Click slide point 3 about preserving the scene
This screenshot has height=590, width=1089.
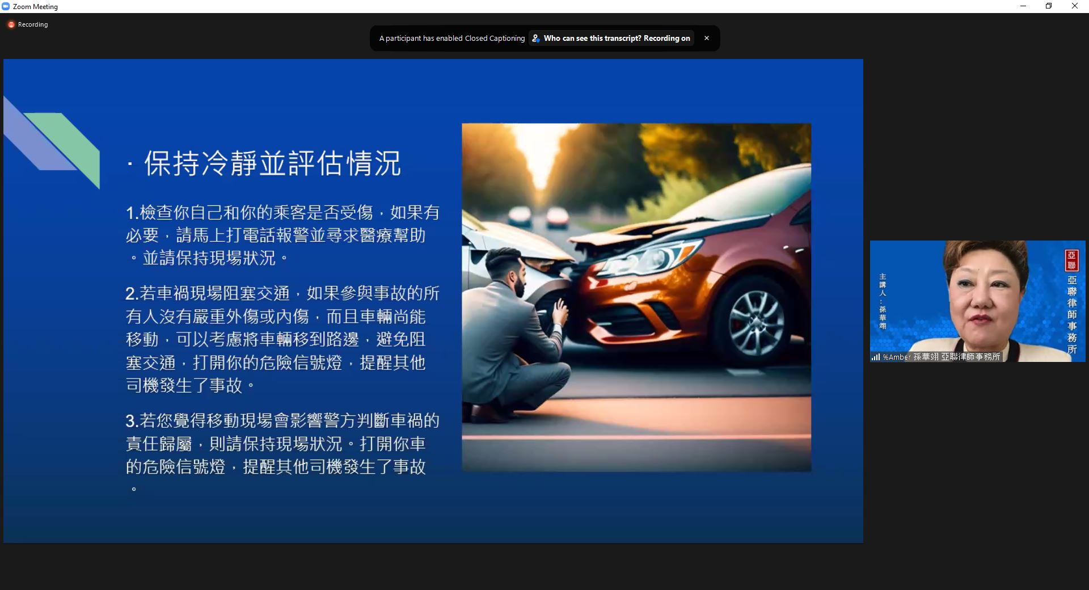coord(282,444)
